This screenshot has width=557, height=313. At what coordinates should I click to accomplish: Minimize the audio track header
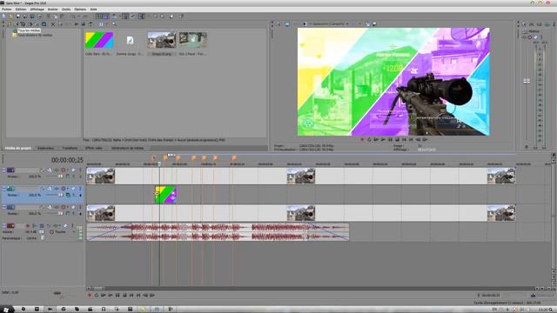[x=3, y=226]
